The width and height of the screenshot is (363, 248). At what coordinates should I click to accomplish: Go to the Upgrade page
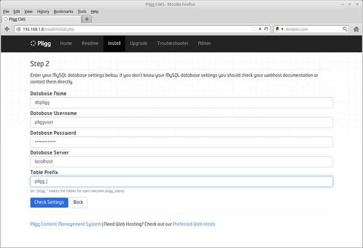pyautogui.click(x=139, y=43)
